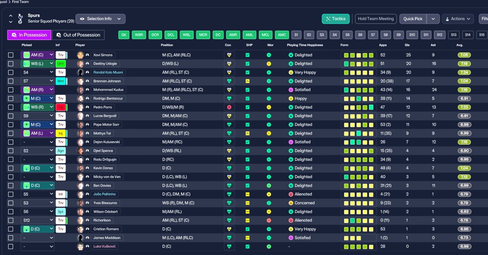Click Brennan Johnson's match sharpness icon

tap(247, 81)
